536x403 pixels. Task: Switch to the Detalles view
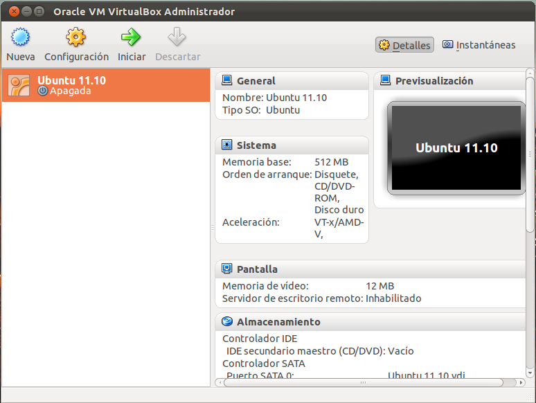tap(404, 45)
